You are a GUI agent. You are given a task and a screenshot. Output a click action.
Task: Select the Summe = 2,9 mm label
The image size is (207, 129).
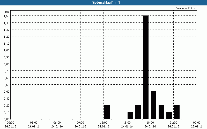point(186,8)
